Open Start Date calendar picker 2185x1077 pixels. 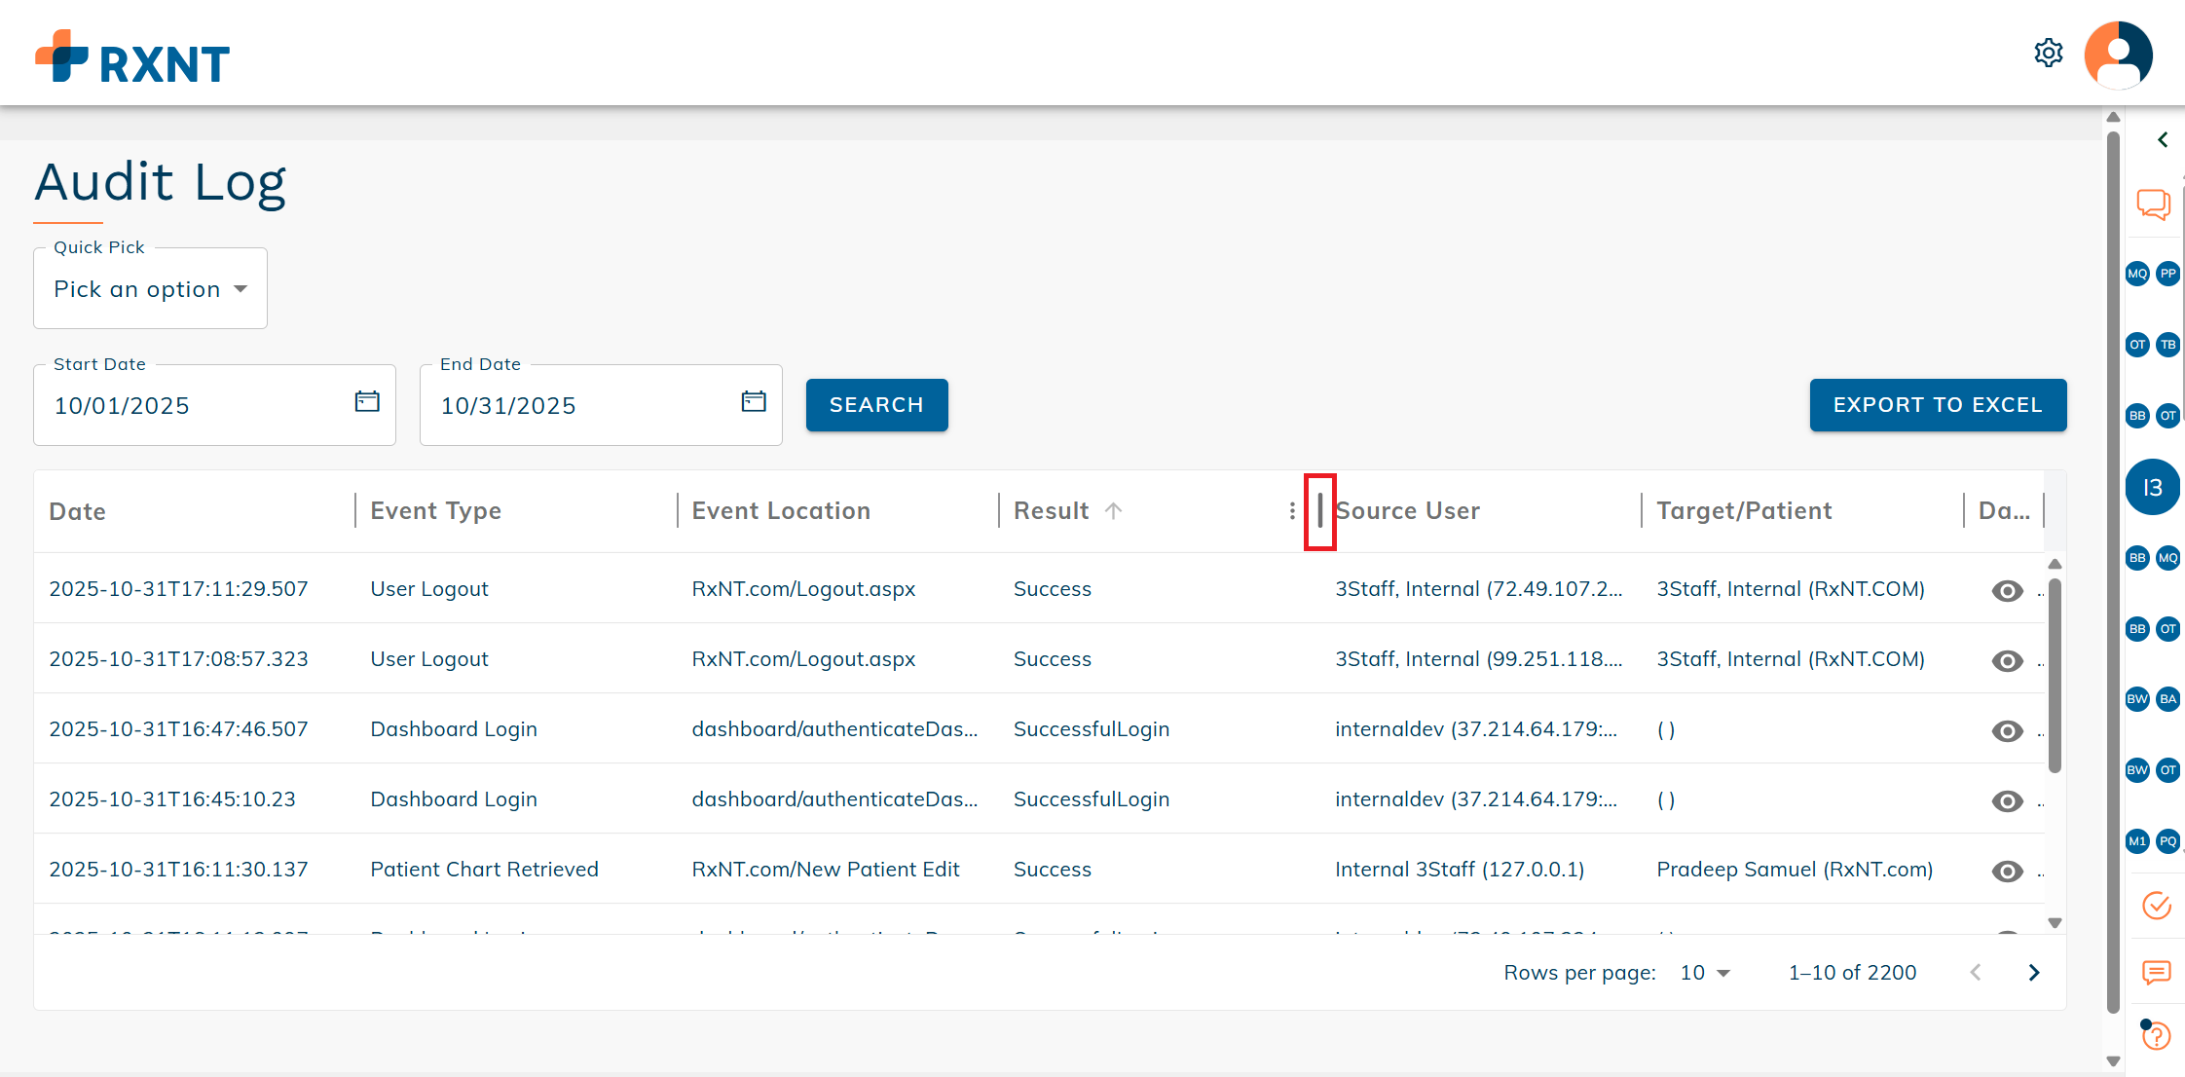[367, 401]
